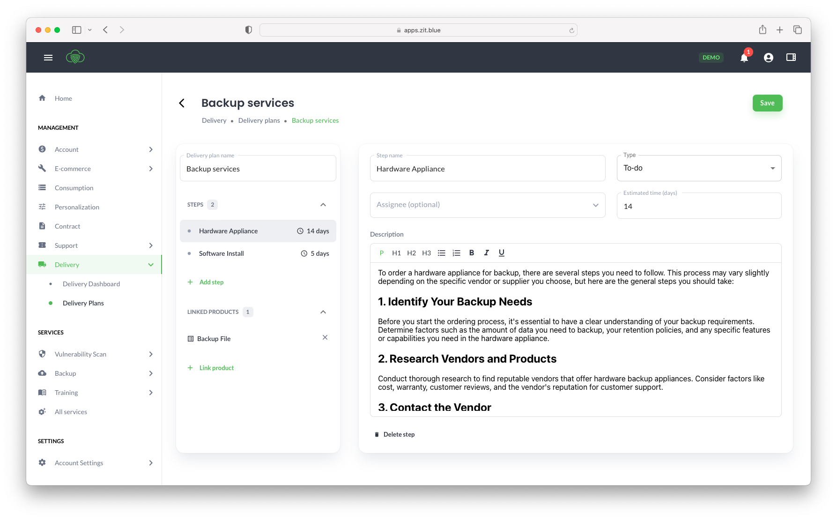This screenshot has width=837, height=520.
Task: Click the Delivery breadcrumb link
Action: point(214,120)
